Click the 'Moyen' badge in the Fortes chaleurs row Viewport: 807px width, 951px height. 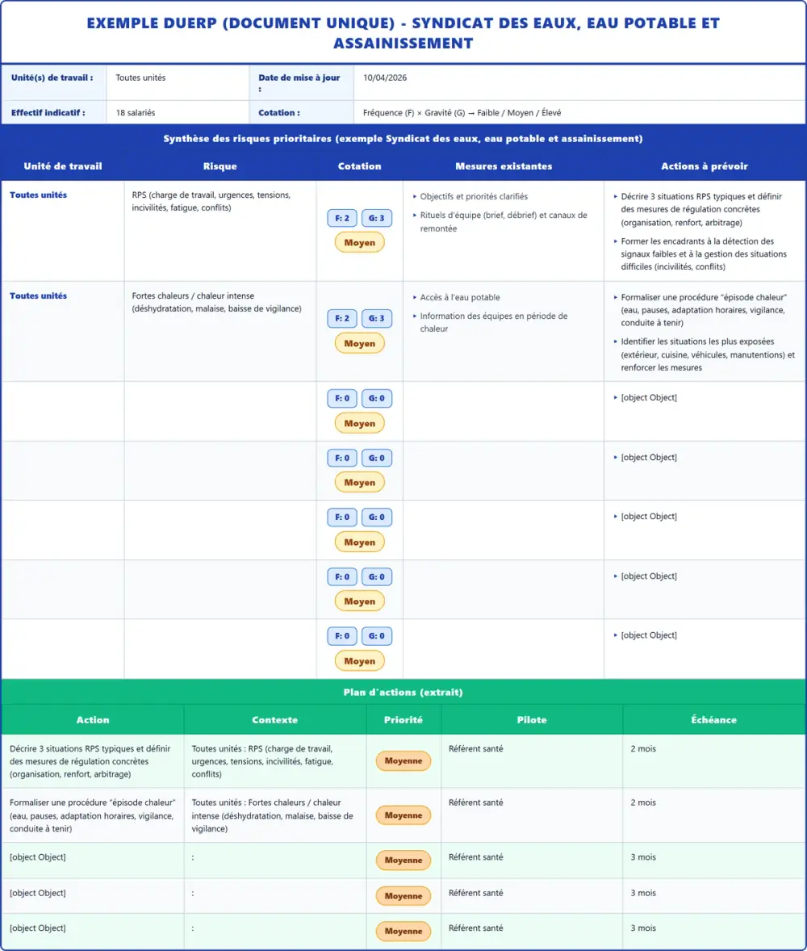click(360, 343)
